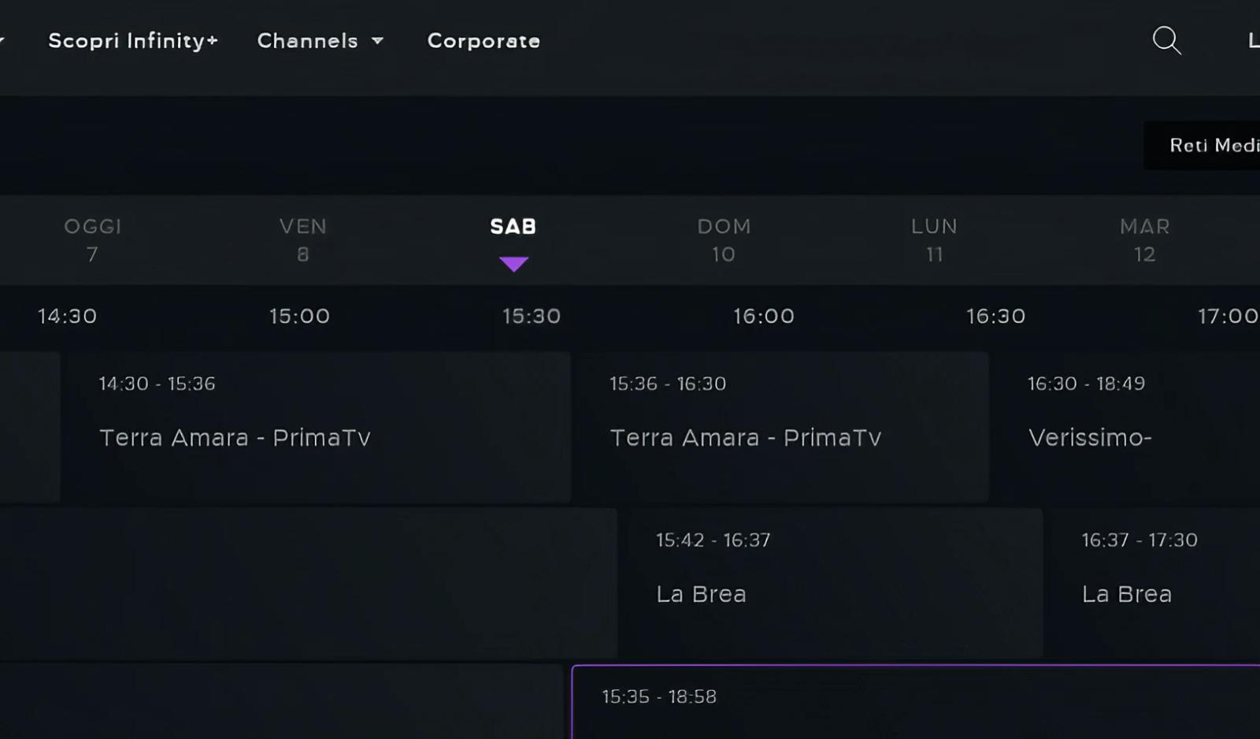Open Scopri Infinity+ menu item
Image resolution: width=1260 pixels, height=739 pixels.
click(133, 41)
